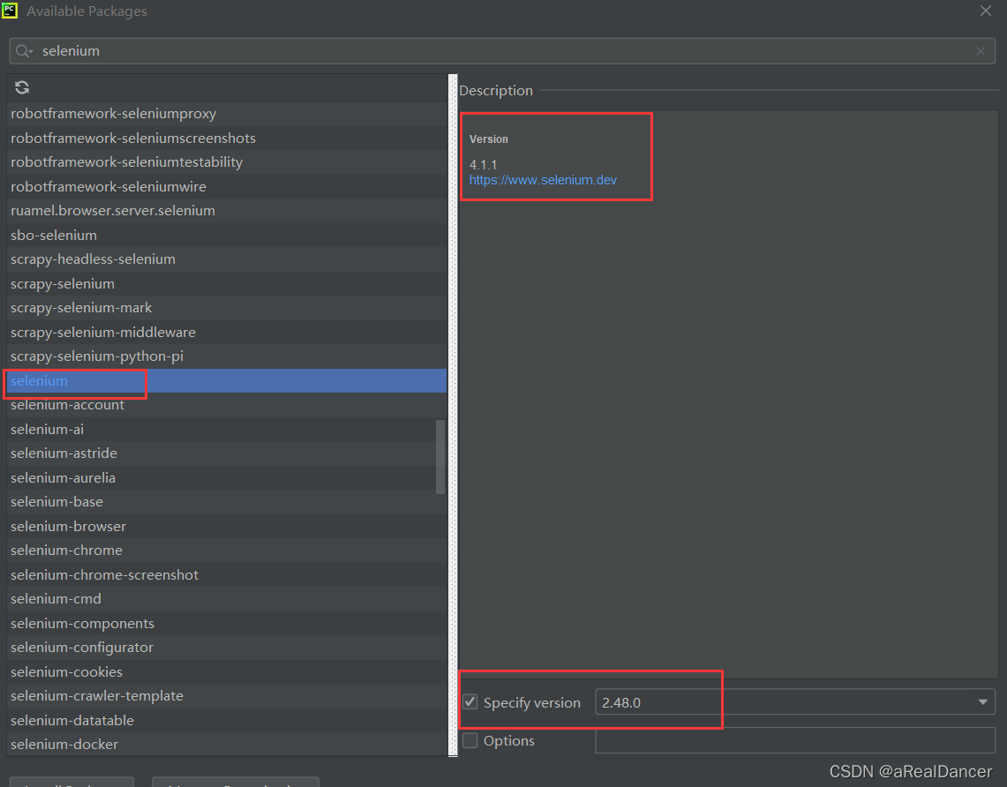The height and width of the screenshot is (787, 1007).
Task: Select the selenium-chrome package row
Action: (227, 551)
